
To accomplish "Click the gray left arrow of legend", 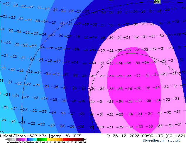I will click(7, 139).
